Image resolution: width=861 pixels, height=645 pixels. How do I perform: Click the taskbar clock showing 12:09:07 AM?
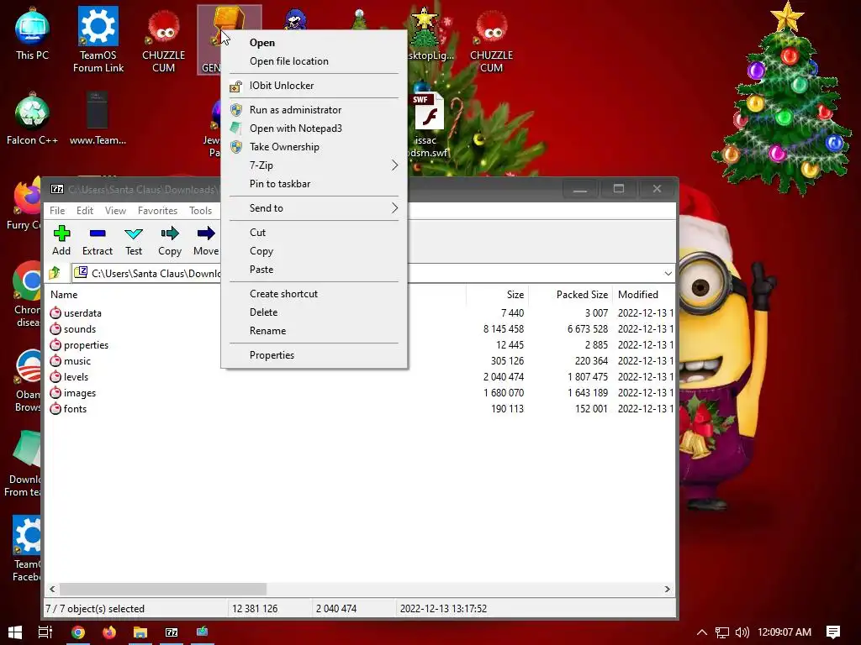click(784, 632)
